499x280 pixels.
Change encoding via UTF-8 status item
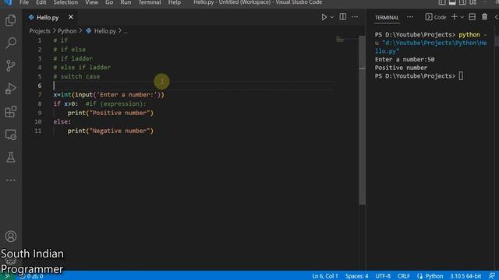(x=383, y=276)
